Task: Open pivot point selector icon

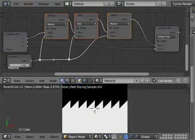Action: click(107, 137)
